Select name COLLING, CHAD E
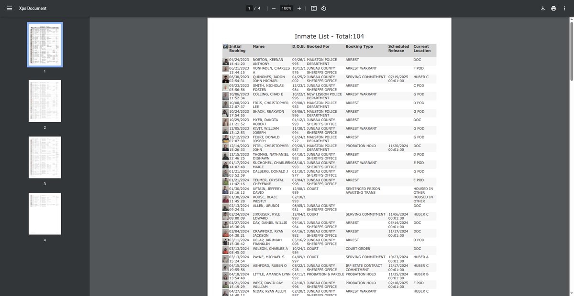Viewport: 574px width, 296px height. 269,94
